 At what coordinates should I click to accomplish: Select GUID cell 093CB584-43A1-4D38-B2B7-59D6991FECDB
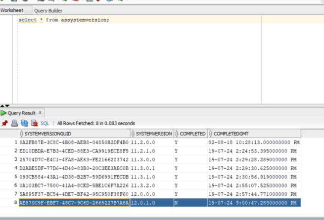[74, 177]
